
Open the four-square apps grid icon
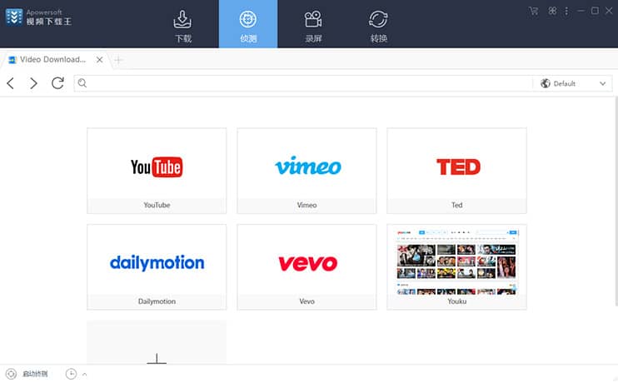click(x=551, y=11)
